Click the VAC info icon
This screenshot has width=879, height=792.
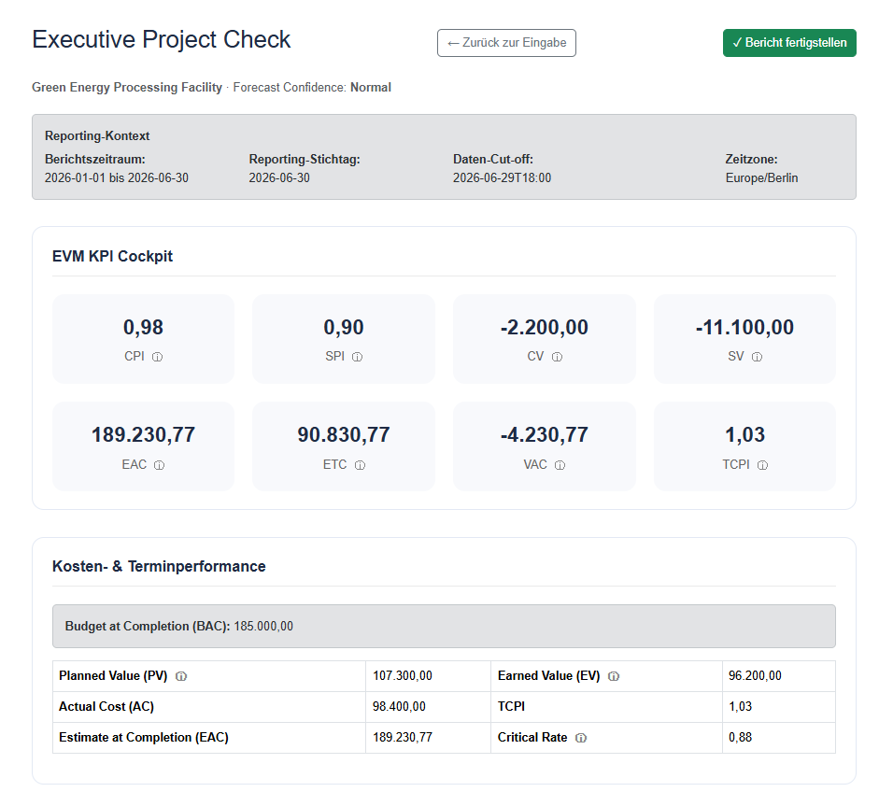click(560, 465)
